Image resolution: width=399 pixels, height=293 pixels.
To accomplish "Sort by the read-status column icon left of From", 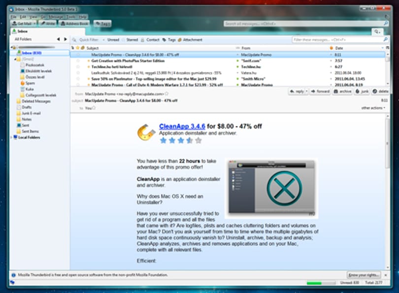I will coord(237,48).
